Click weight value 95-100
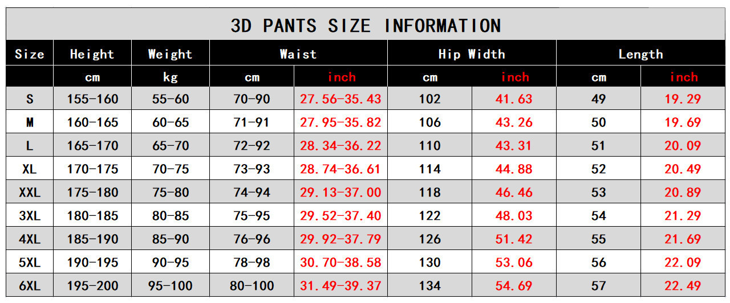The image size is (730, 303). pos(171,286)
